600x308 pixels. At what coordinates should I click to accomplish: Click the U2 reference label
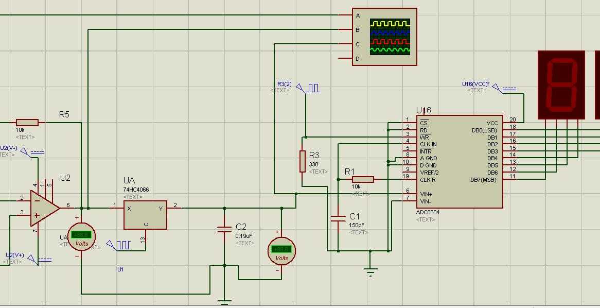point(65,178)
